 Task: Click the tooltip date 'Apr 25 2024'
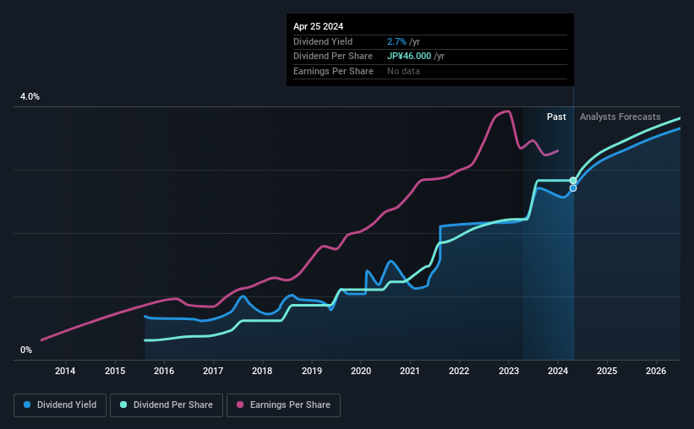click(x=318, y=26)
